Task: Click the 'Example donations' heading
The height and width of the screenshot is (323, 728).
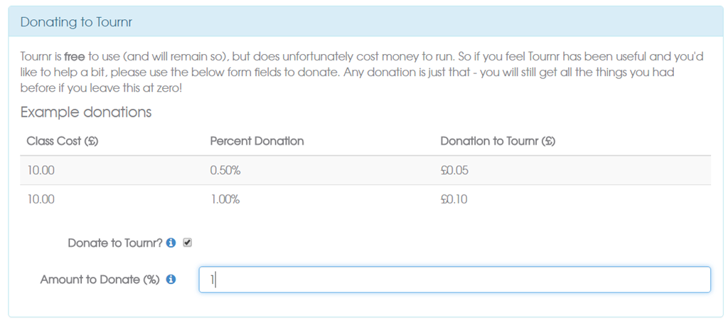Action: (86, 112)
